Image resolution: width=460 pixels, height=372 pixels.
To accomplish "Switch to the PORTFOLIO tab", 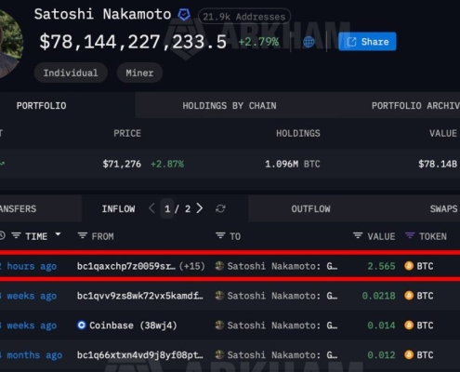I will click(41, 106).
